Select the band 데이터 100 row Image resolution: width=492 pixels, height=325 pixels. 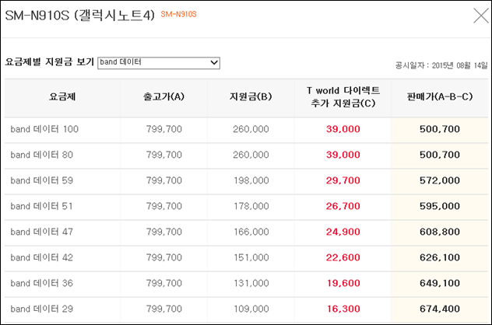pos(246,129)
